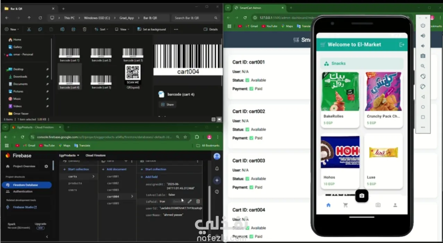Tap the BakeRolles product card
This screenshot has width=443, height=243.
click(340, 99)
